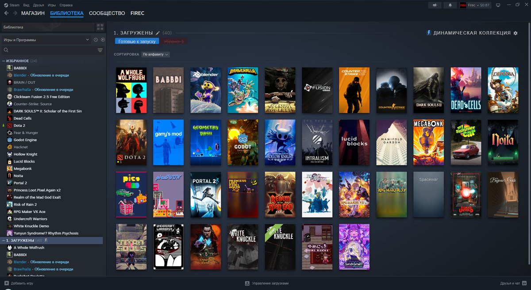Open the Buckshot Roulette cover
Screen dimensions: 531x290
point(280,90)
